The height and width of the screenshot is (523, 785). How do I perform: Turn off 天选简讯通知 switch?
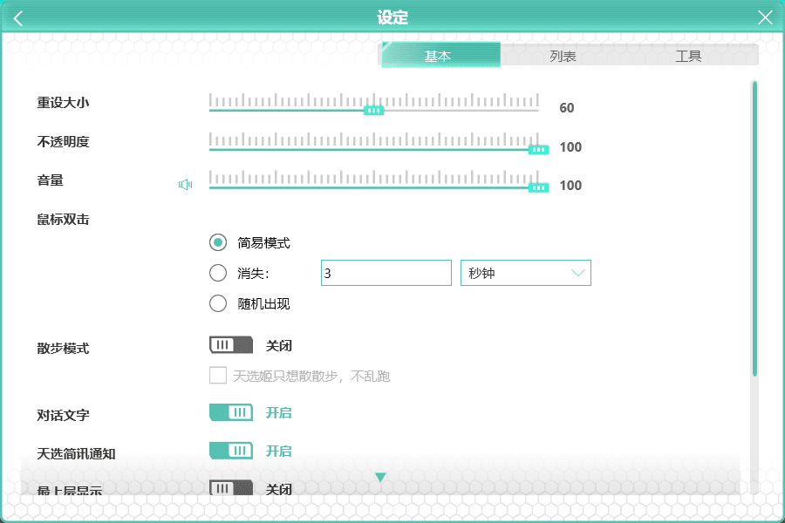click(231, 451)
